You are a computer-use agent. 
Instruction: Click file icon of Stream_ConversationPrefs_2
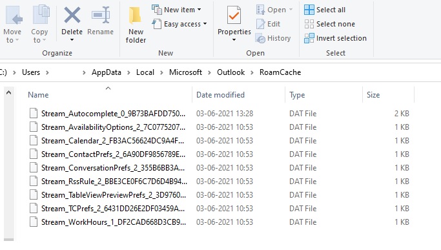pos(34,167)
